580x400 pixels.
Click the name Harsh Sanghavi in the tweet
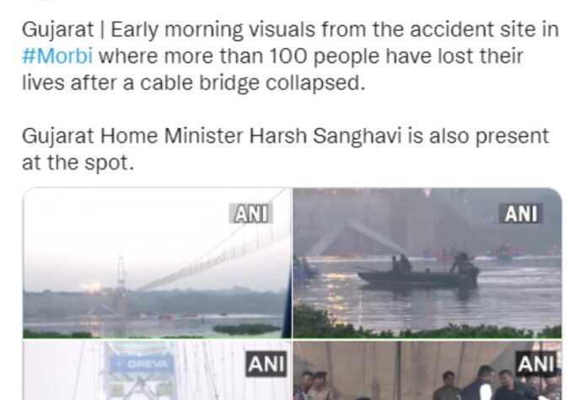tap(325, 136)
